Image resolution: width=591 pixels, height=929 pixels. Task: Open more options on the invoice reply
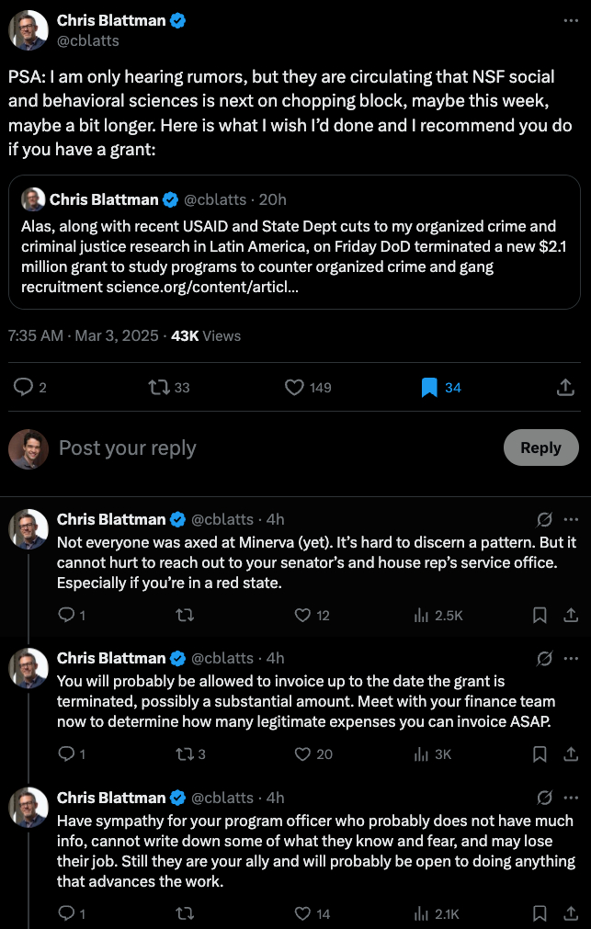(x=571, y=659)
